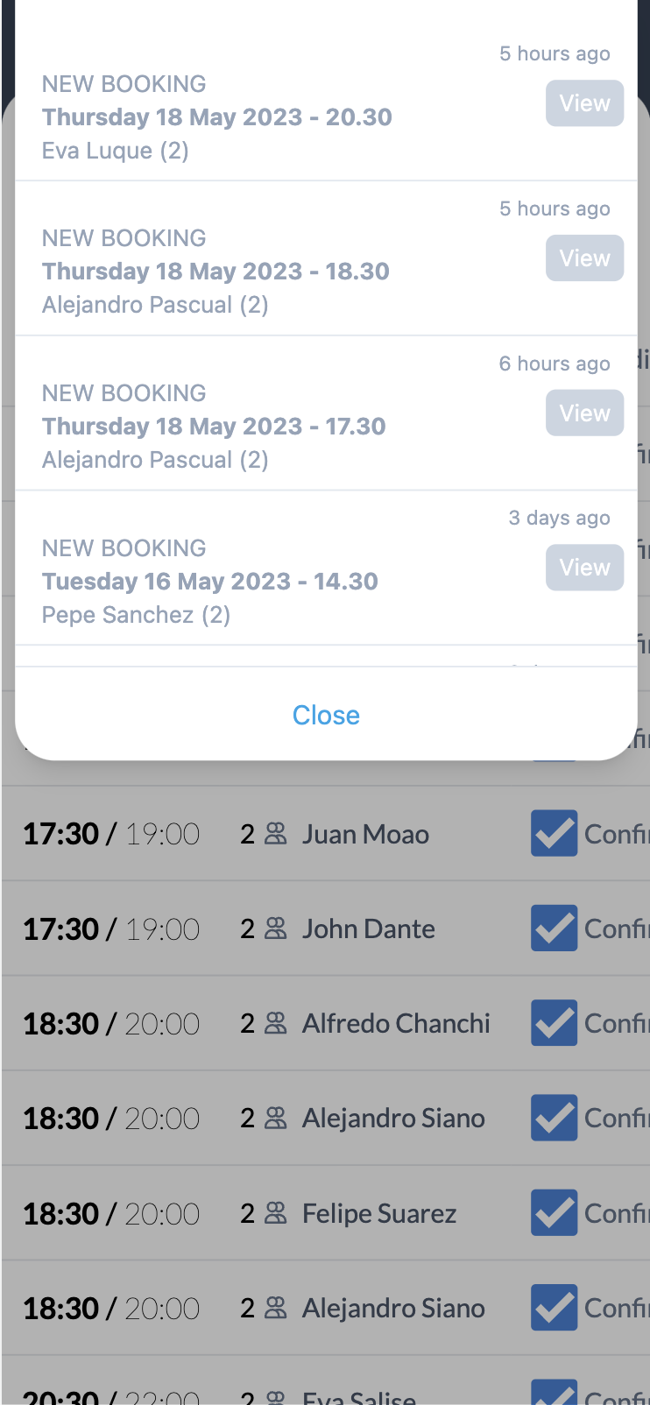This screenshot has height=1405, width=650.
Task: Select the Thursday 18 May 20.30 notification title
Action: (217, 117)
